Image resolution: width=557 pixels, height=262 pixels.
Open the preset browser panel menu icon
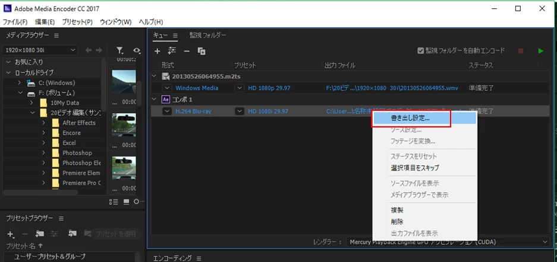pos(61,218)
